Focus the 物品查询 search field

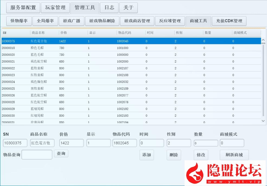pos(37,155)
